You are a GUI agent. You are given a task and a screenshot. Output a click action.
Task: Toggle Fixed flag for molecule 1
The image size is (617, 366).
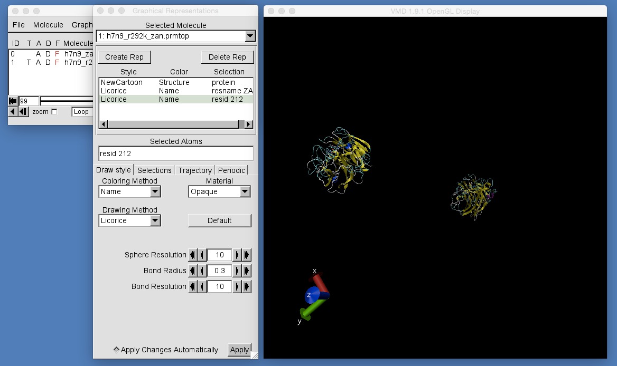coord(57,62)
